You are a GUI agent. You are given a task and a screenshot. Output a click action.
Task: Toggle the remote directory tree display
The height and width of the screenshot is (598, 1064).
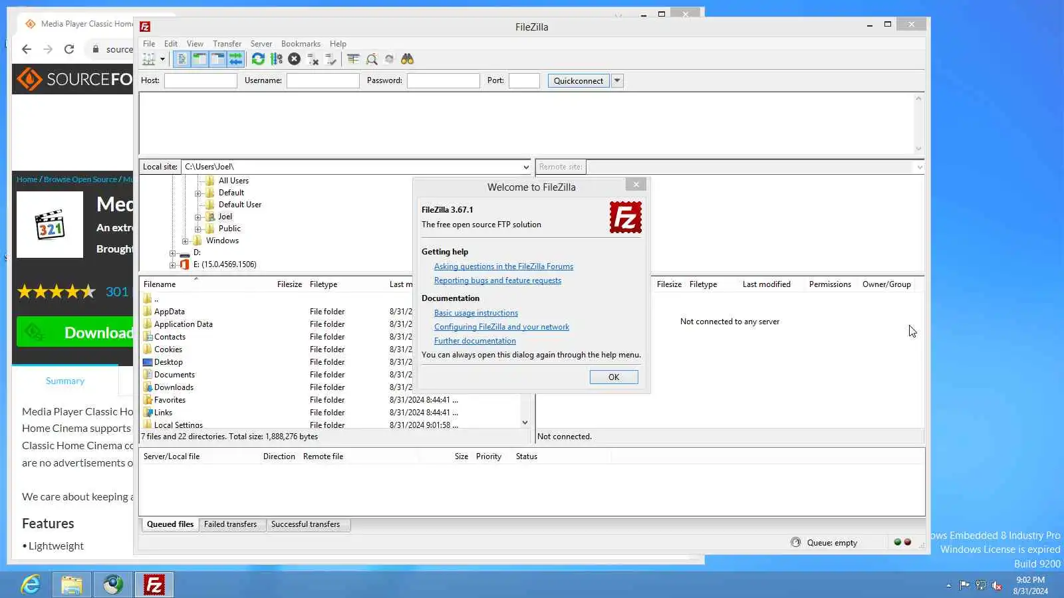(217, 59)
